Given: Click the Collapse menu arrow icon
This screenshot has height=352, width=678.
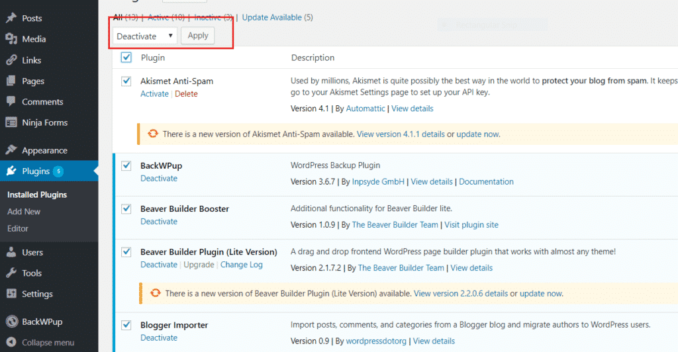Looking at the screenshot, I should tap(12, 342).
